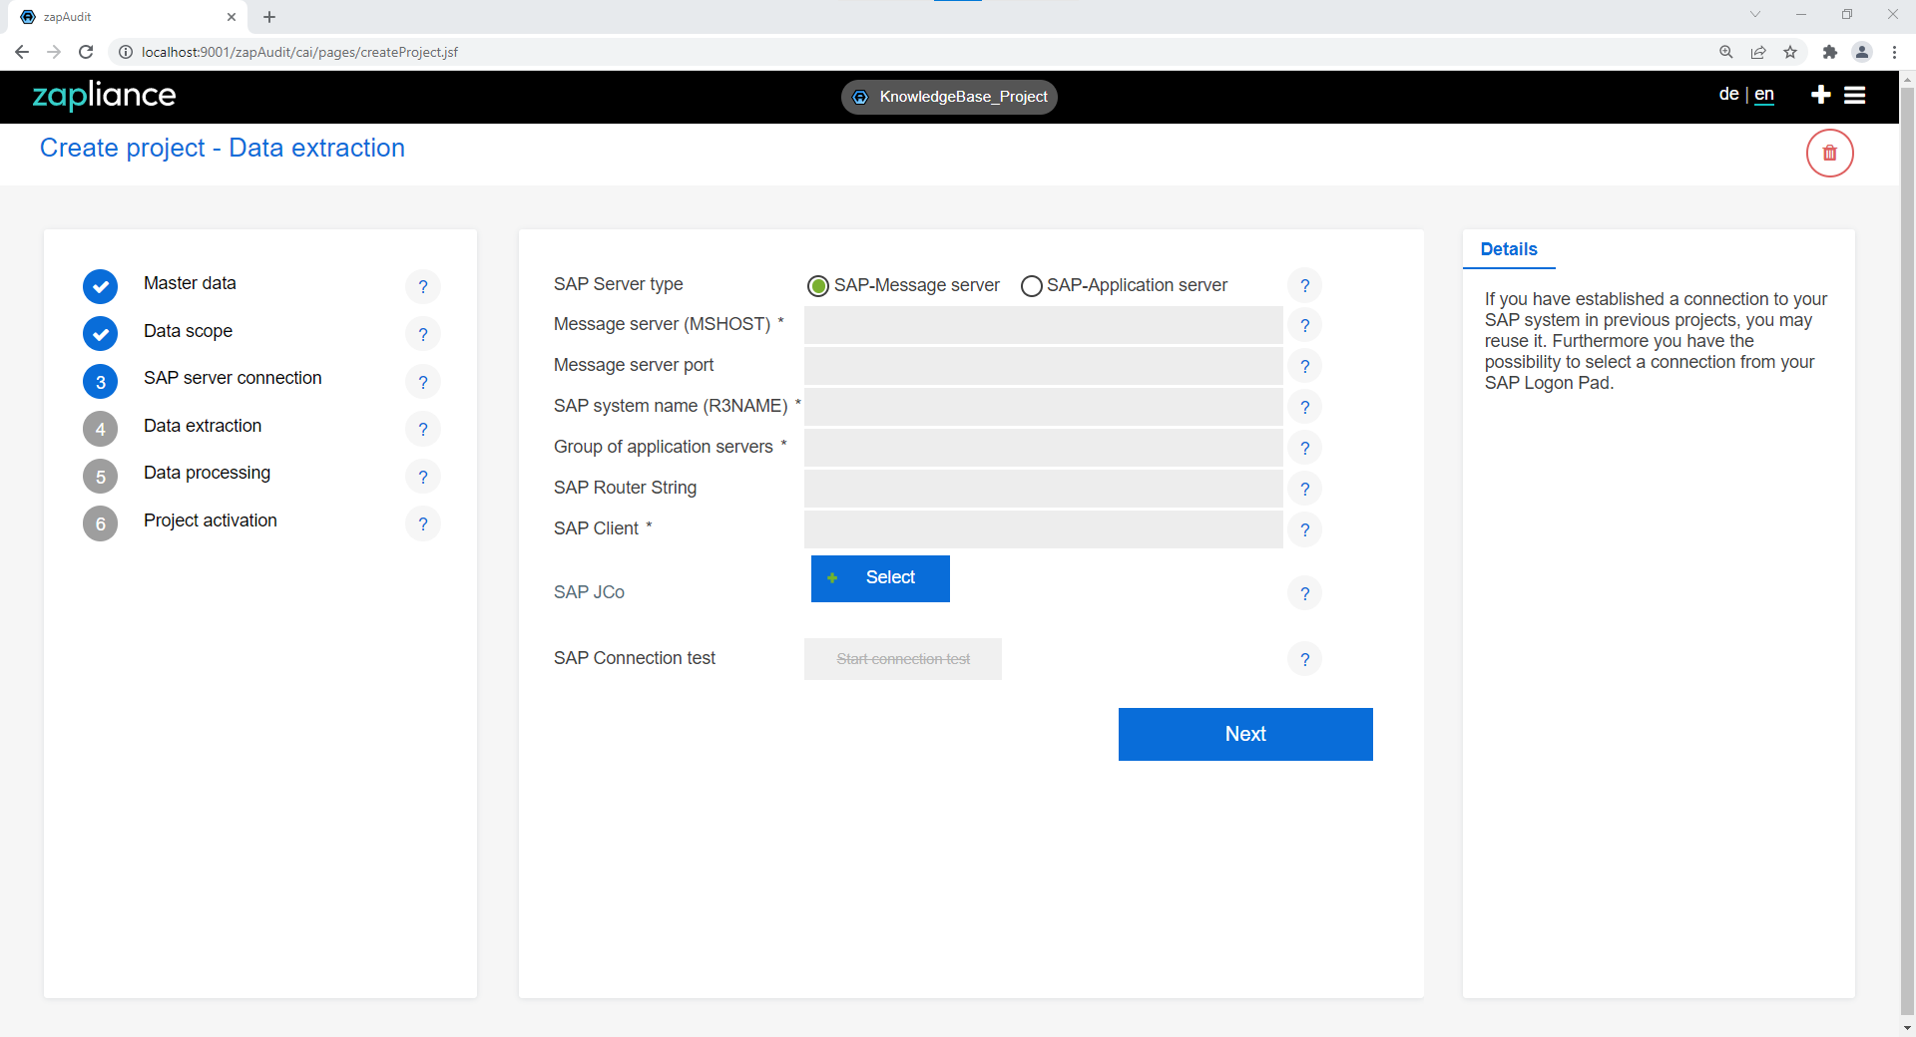
Task: Click step 4 circle icon
Action: [100, 429]
